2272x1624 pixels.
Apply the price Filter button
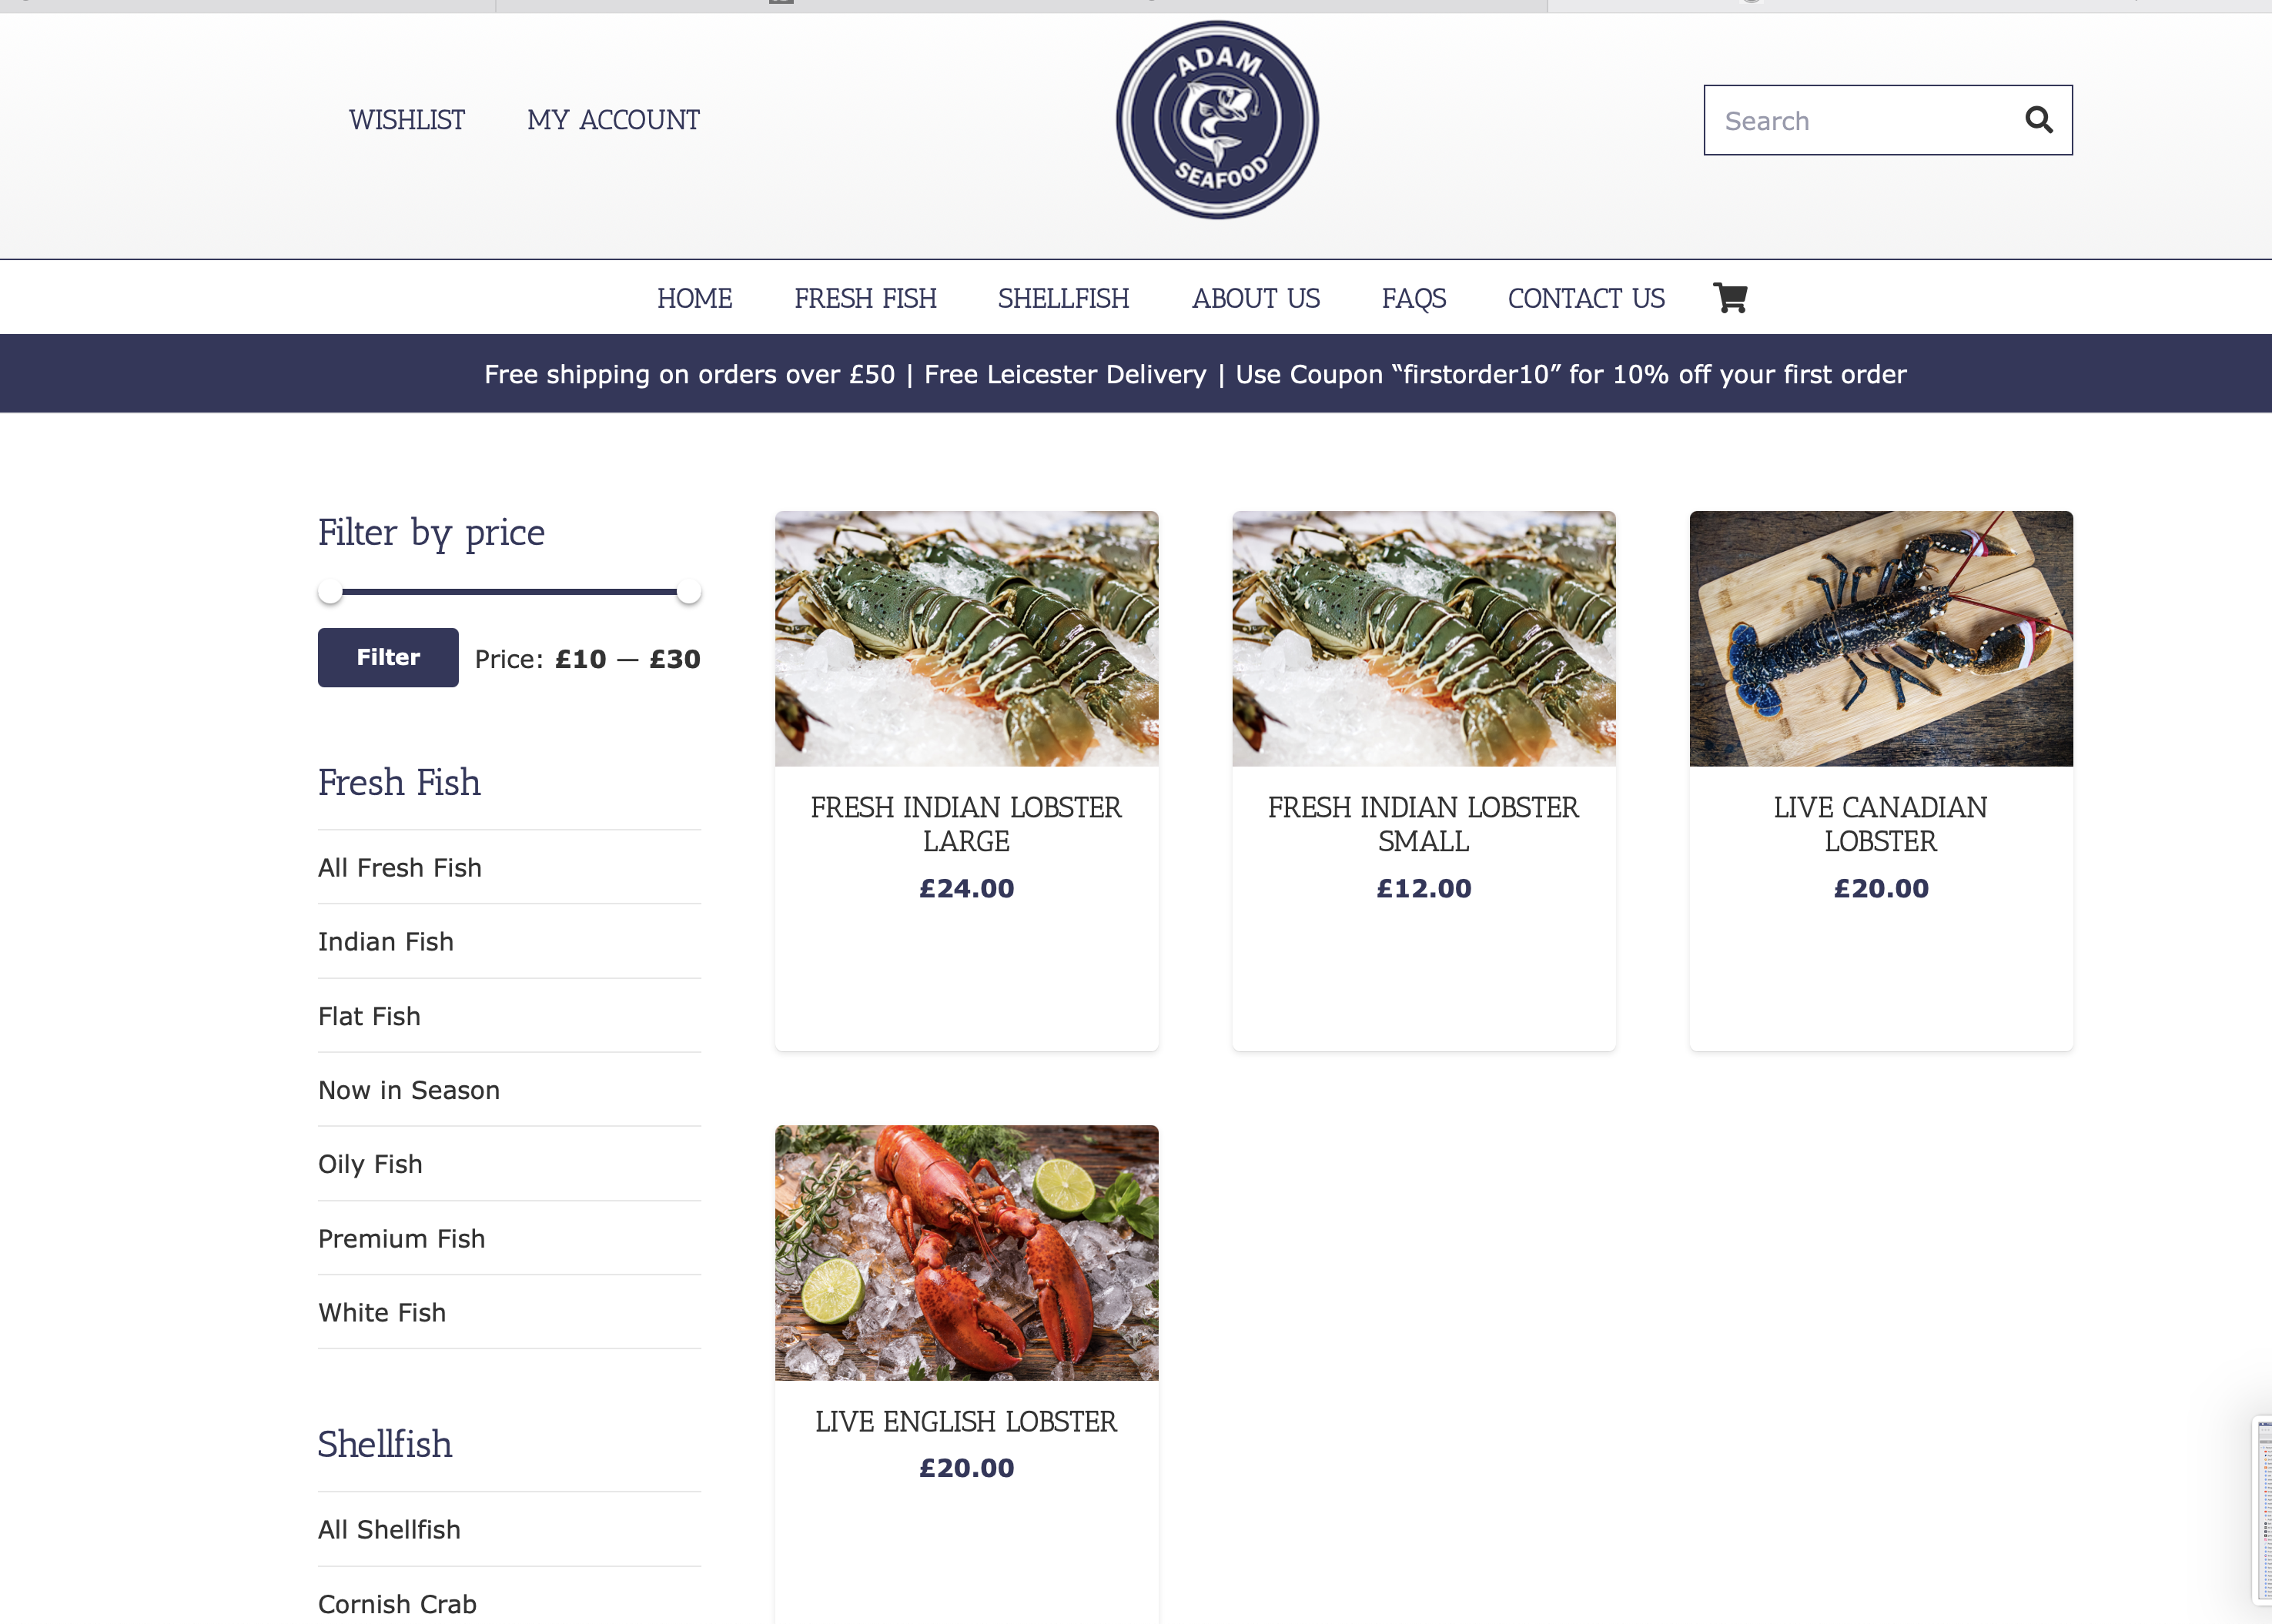388,658
